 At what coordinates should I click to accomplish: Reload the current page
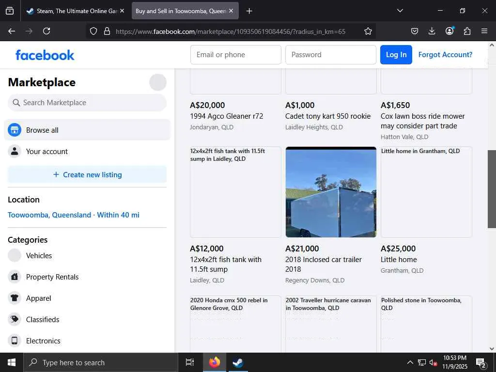[46, 31]
